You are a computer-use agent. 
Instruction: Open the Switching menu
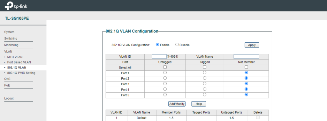[x=11, y=39]
